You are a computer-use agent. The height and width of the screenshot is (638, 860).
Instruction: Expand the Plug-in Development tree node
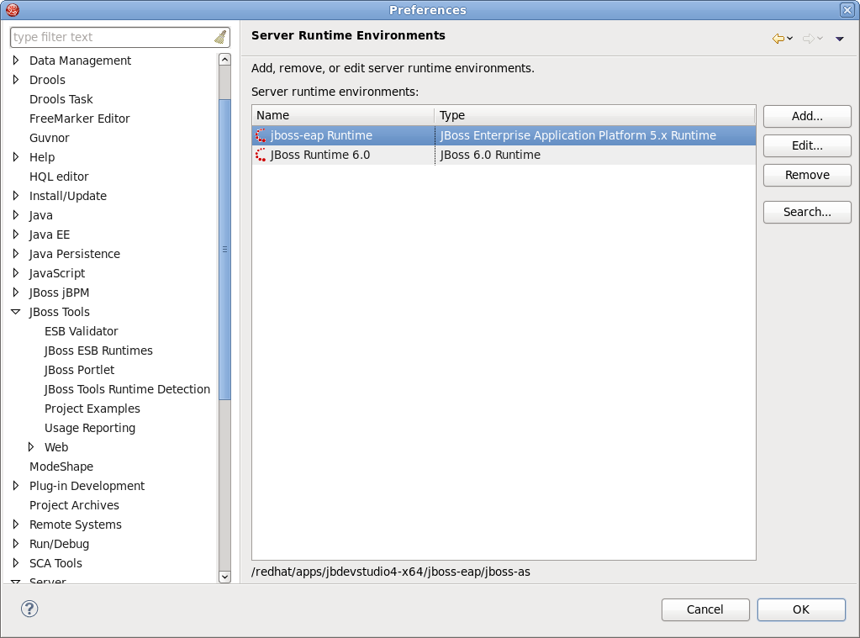14,485
